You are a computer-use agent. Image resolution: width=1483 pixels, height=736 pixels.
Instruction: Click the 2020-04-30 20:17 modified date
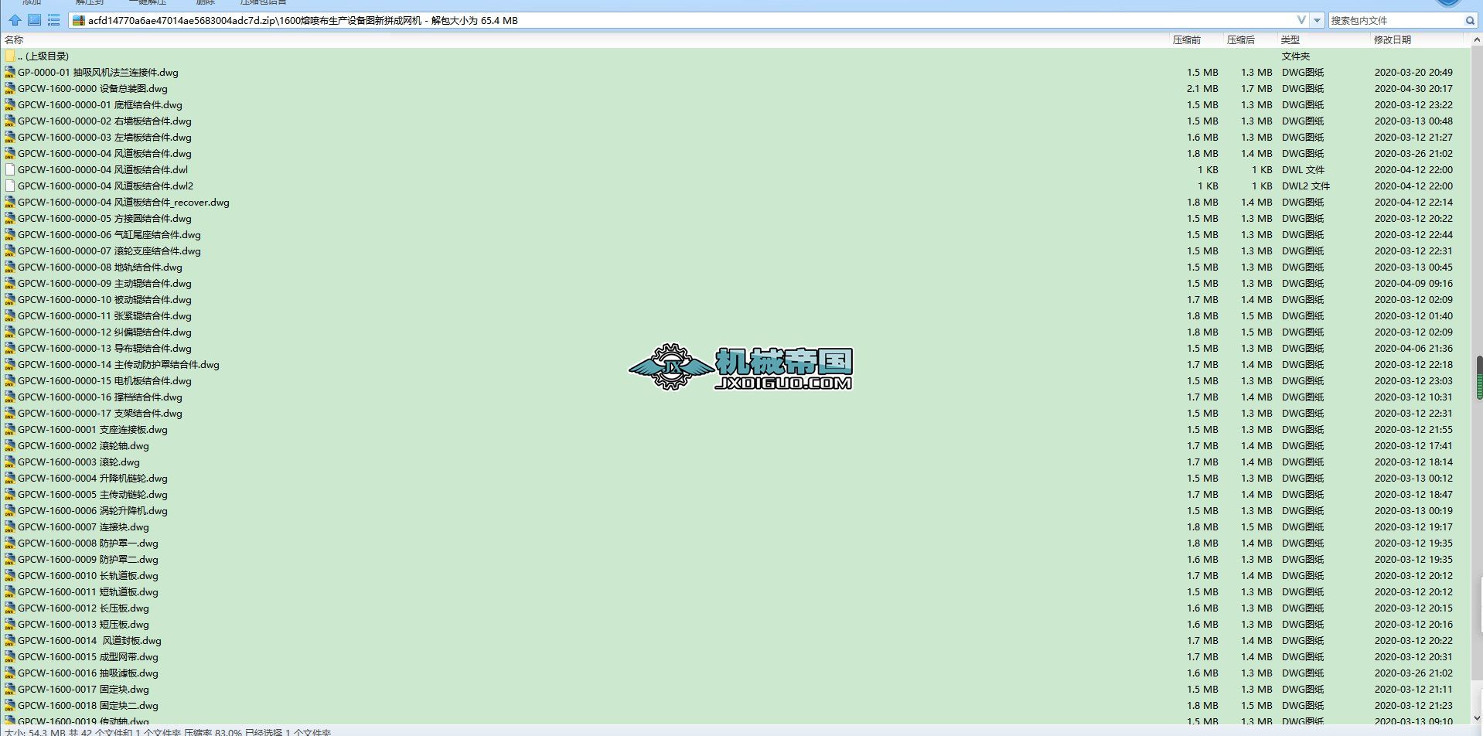tap(1413, 89)
